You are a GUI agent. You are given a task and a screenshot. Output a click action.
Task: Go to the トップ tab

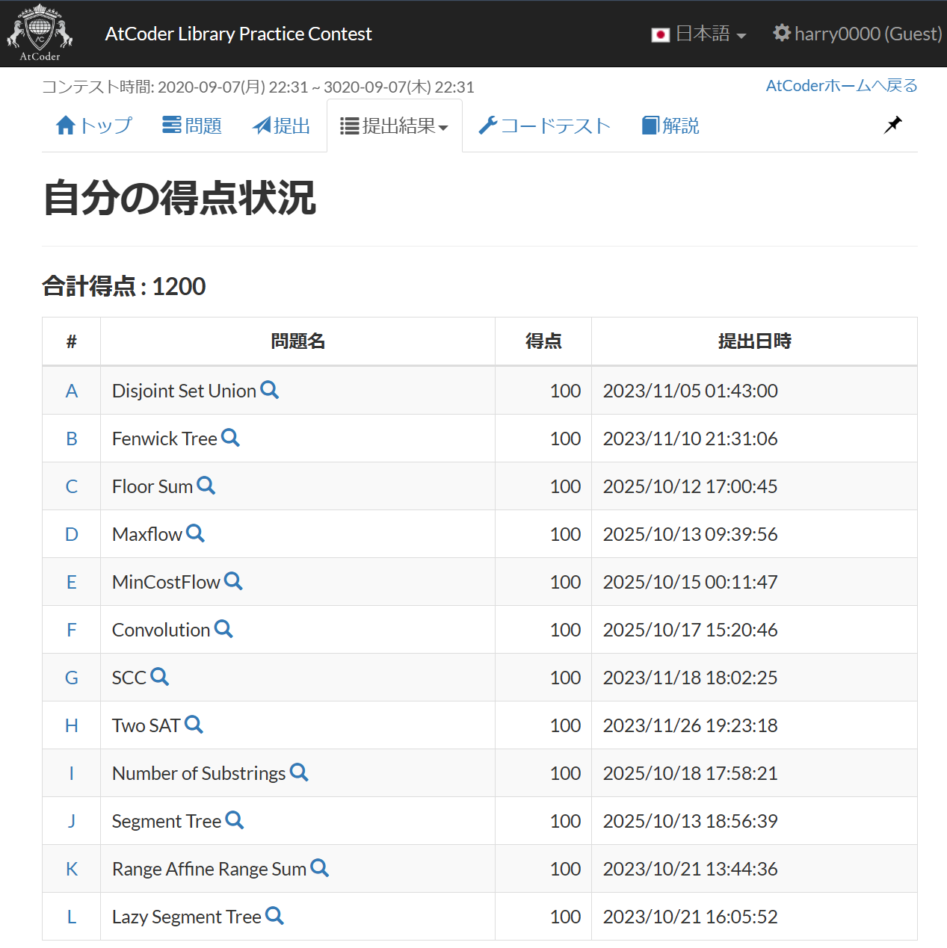(x=94, y=126)
